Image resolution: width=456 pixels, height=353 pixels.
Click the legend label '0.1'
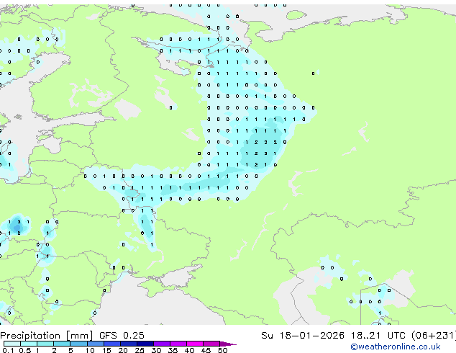point(9,350)
